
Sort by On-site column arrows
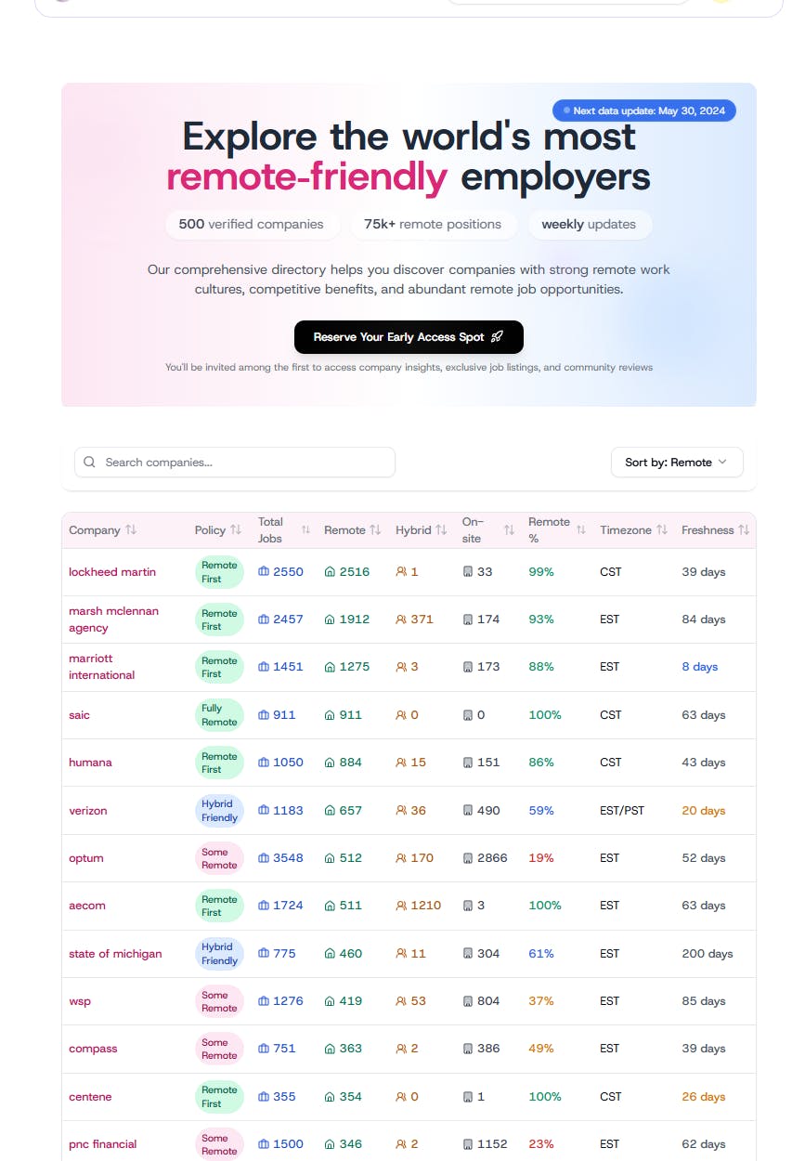(509, 530)
